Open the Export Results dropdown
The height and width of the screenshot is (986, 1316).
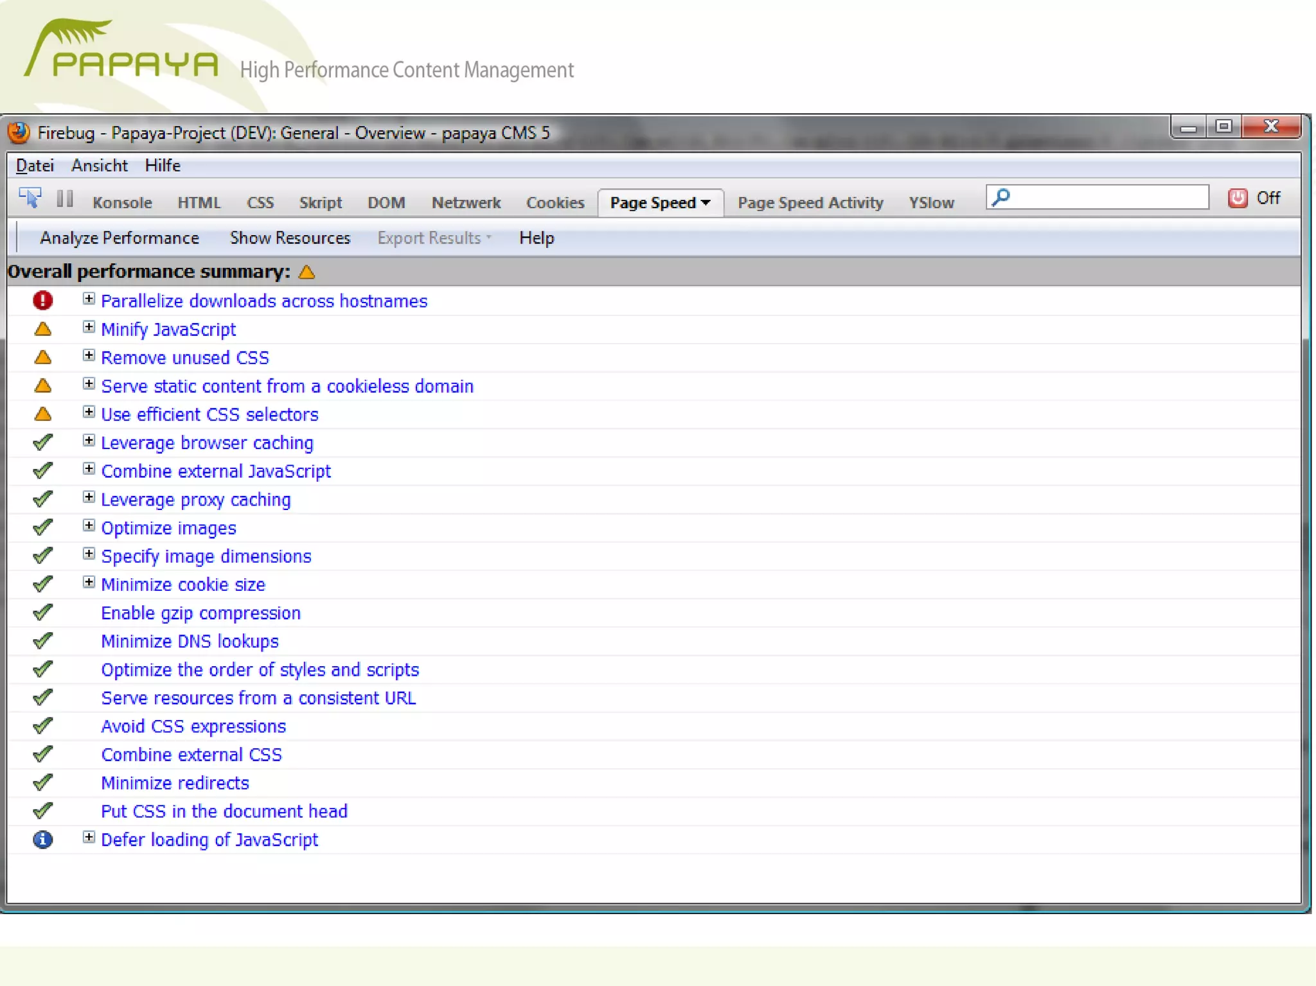(x=434, y=238)
